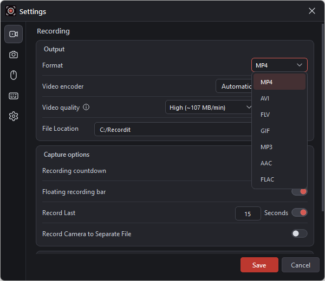
Task: Toggle Floating recording bar switch
Action: pyautogui.click(x=300, y=192)
